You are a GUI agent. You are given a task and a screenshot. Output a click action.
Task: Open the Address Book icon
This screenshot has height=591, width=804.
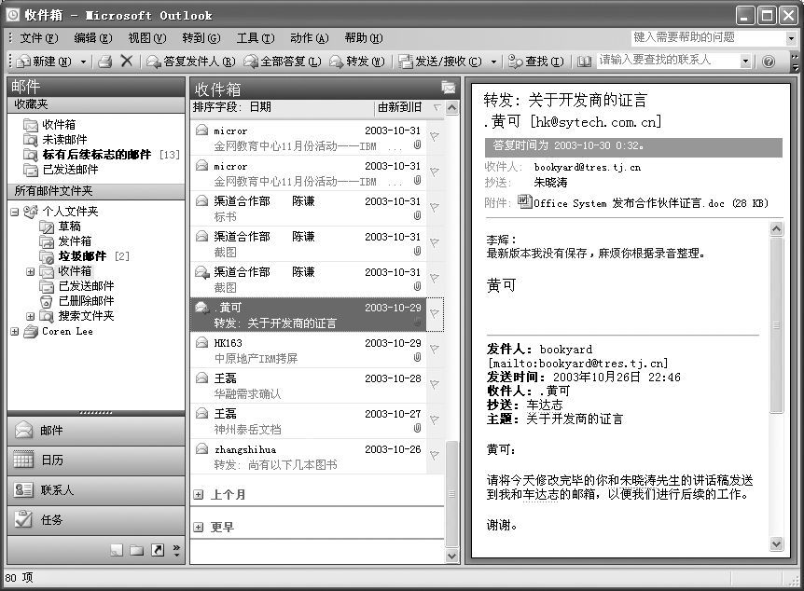coord(585,62)
